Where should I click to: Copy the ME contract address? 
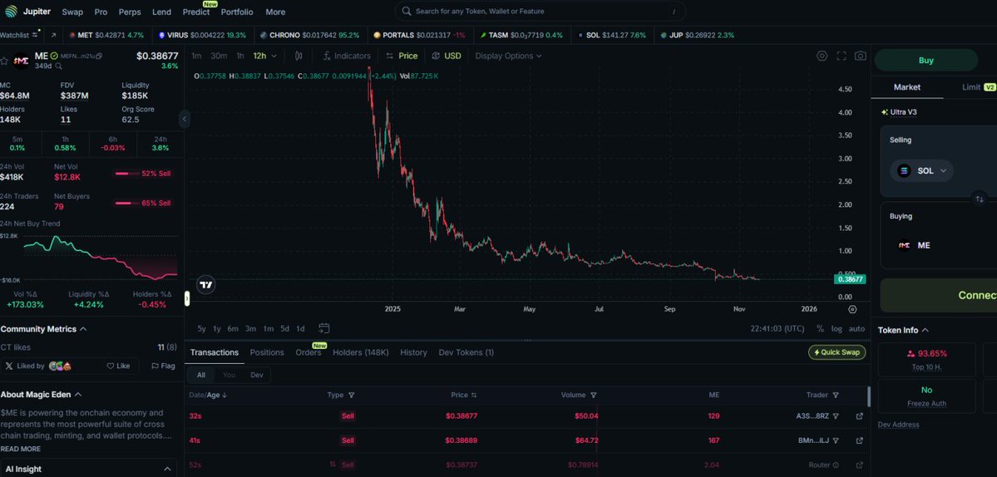pos(99,56)
